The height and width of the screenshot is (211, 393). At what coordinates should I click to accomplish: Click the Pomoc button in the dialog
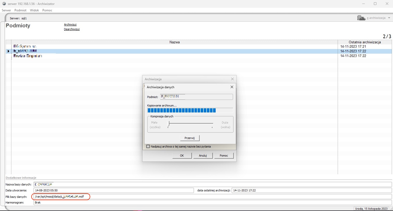pyautogui.click(x=224, y=156)
